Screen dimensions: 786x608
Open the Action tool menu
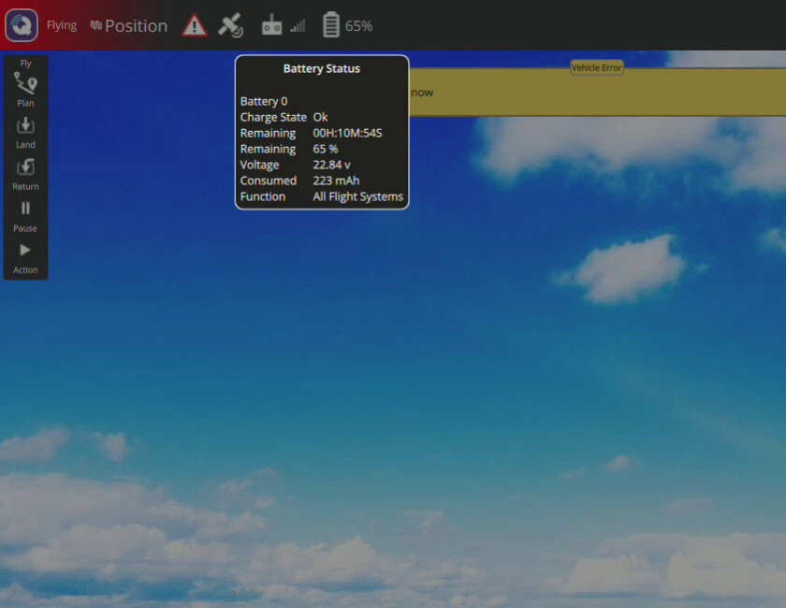(x=25, y=256)
